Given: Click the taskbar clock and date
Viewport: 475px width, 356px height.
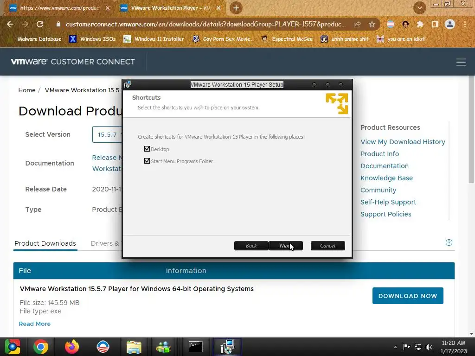Looking at the screenshot, I should (454, 347).
